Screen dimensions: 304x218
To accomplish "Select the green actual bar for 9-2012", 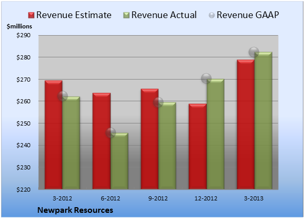I will [168, 146].
